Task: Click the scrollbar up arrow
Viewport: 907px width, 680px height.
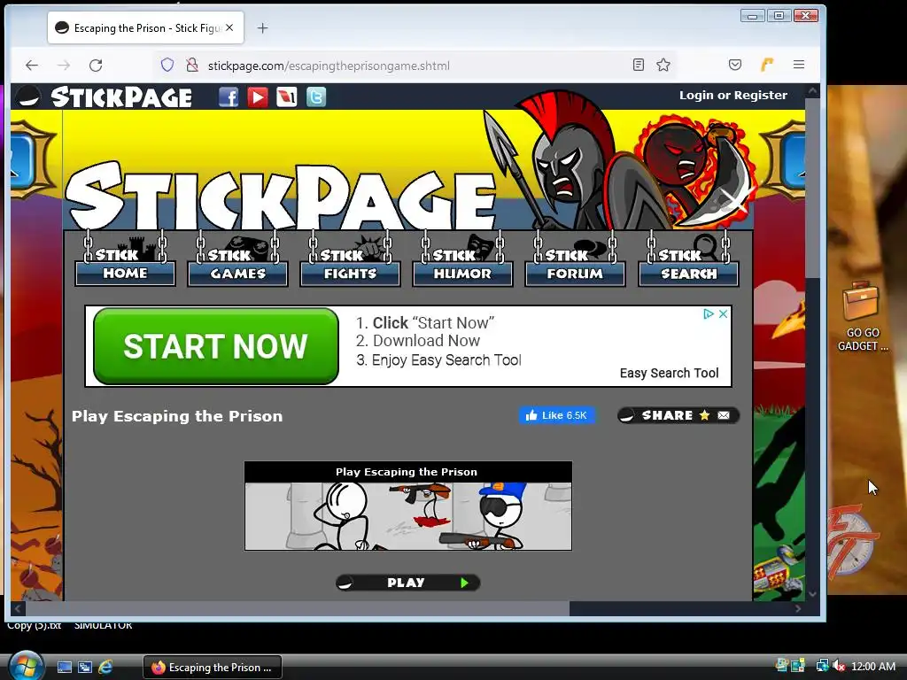Action: pos(813,91)
